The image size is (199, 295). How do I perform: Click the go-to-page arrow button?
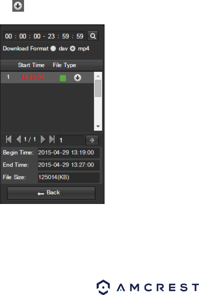point(92,140)
